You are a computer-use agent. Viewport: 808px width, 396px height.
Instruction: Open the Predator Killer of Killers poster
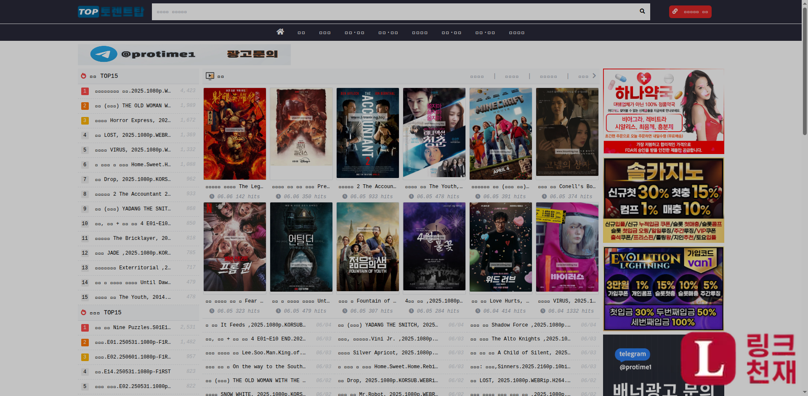click(x=301, y=127)
